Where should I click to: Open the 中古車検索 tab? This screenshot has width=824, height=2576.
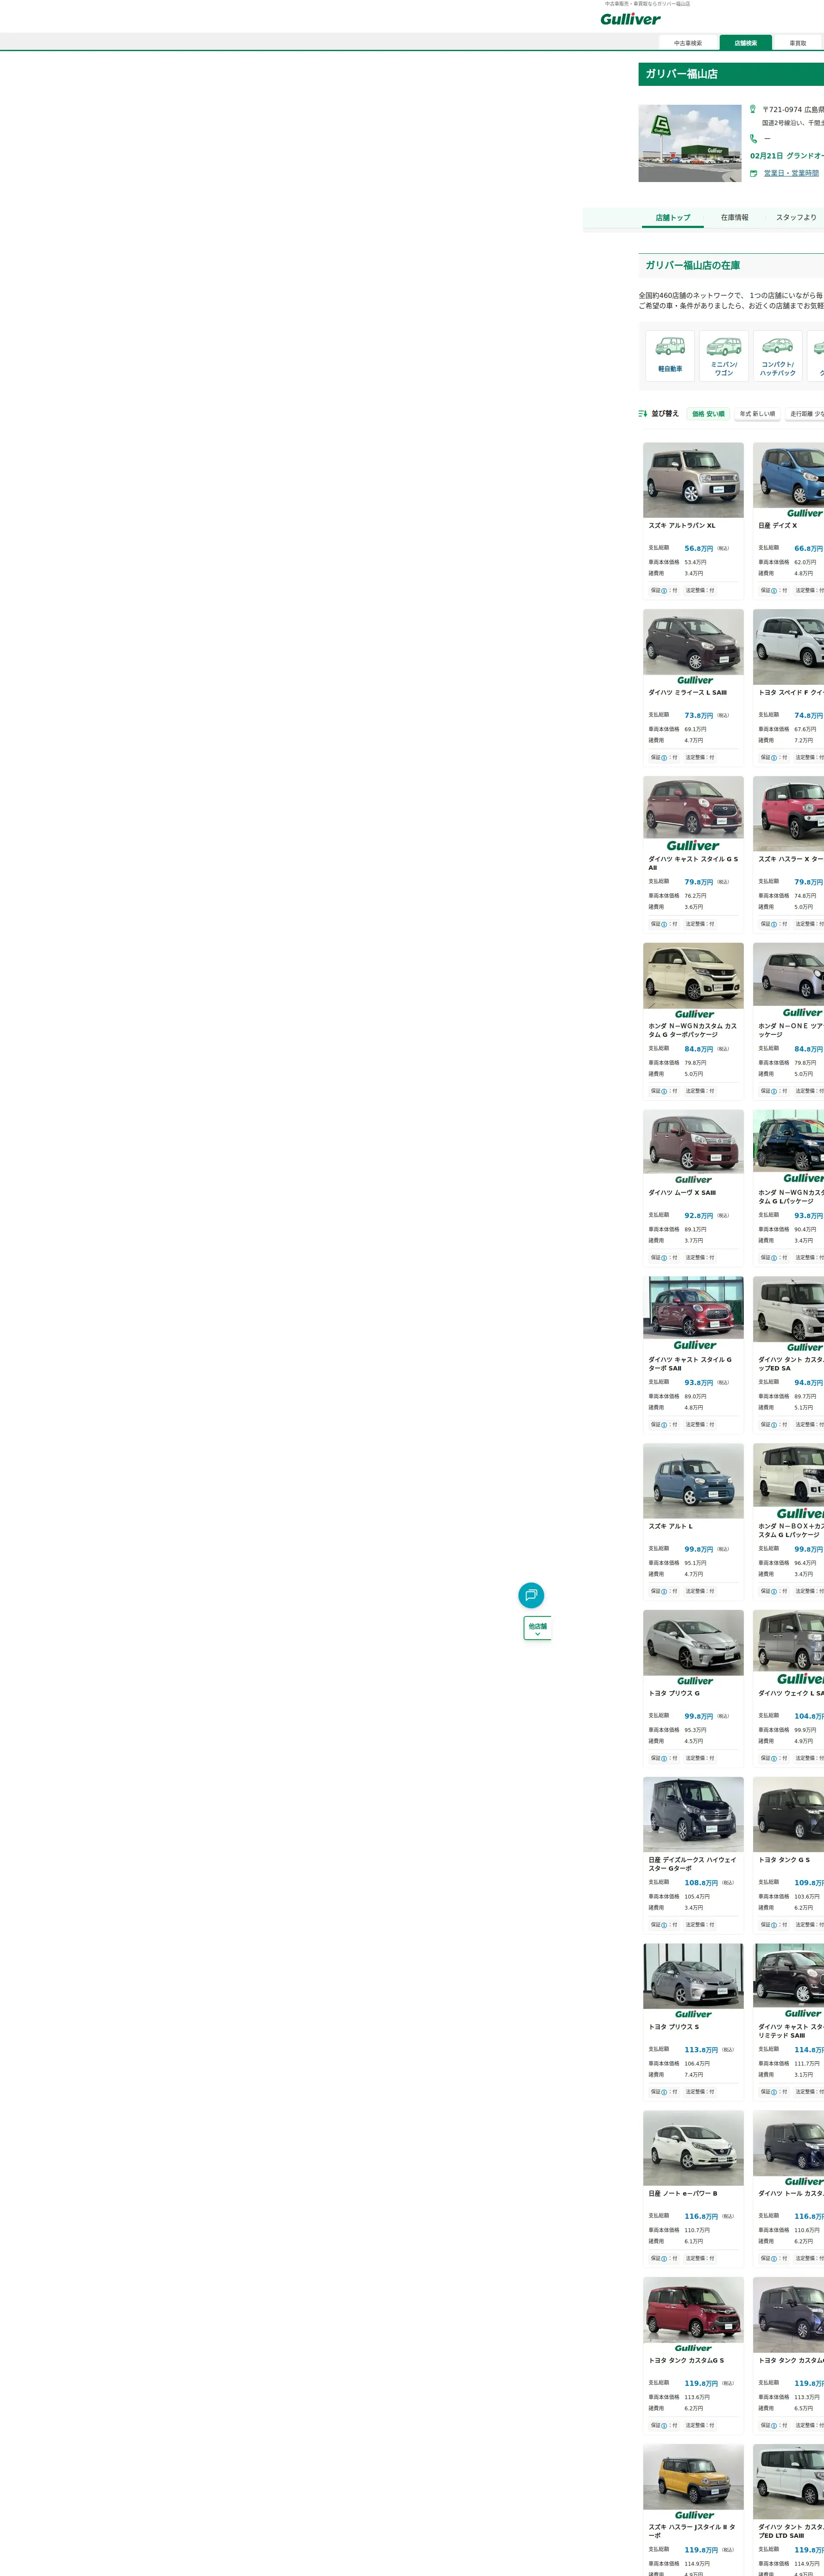pyautogui.click(x=688, y=43)
